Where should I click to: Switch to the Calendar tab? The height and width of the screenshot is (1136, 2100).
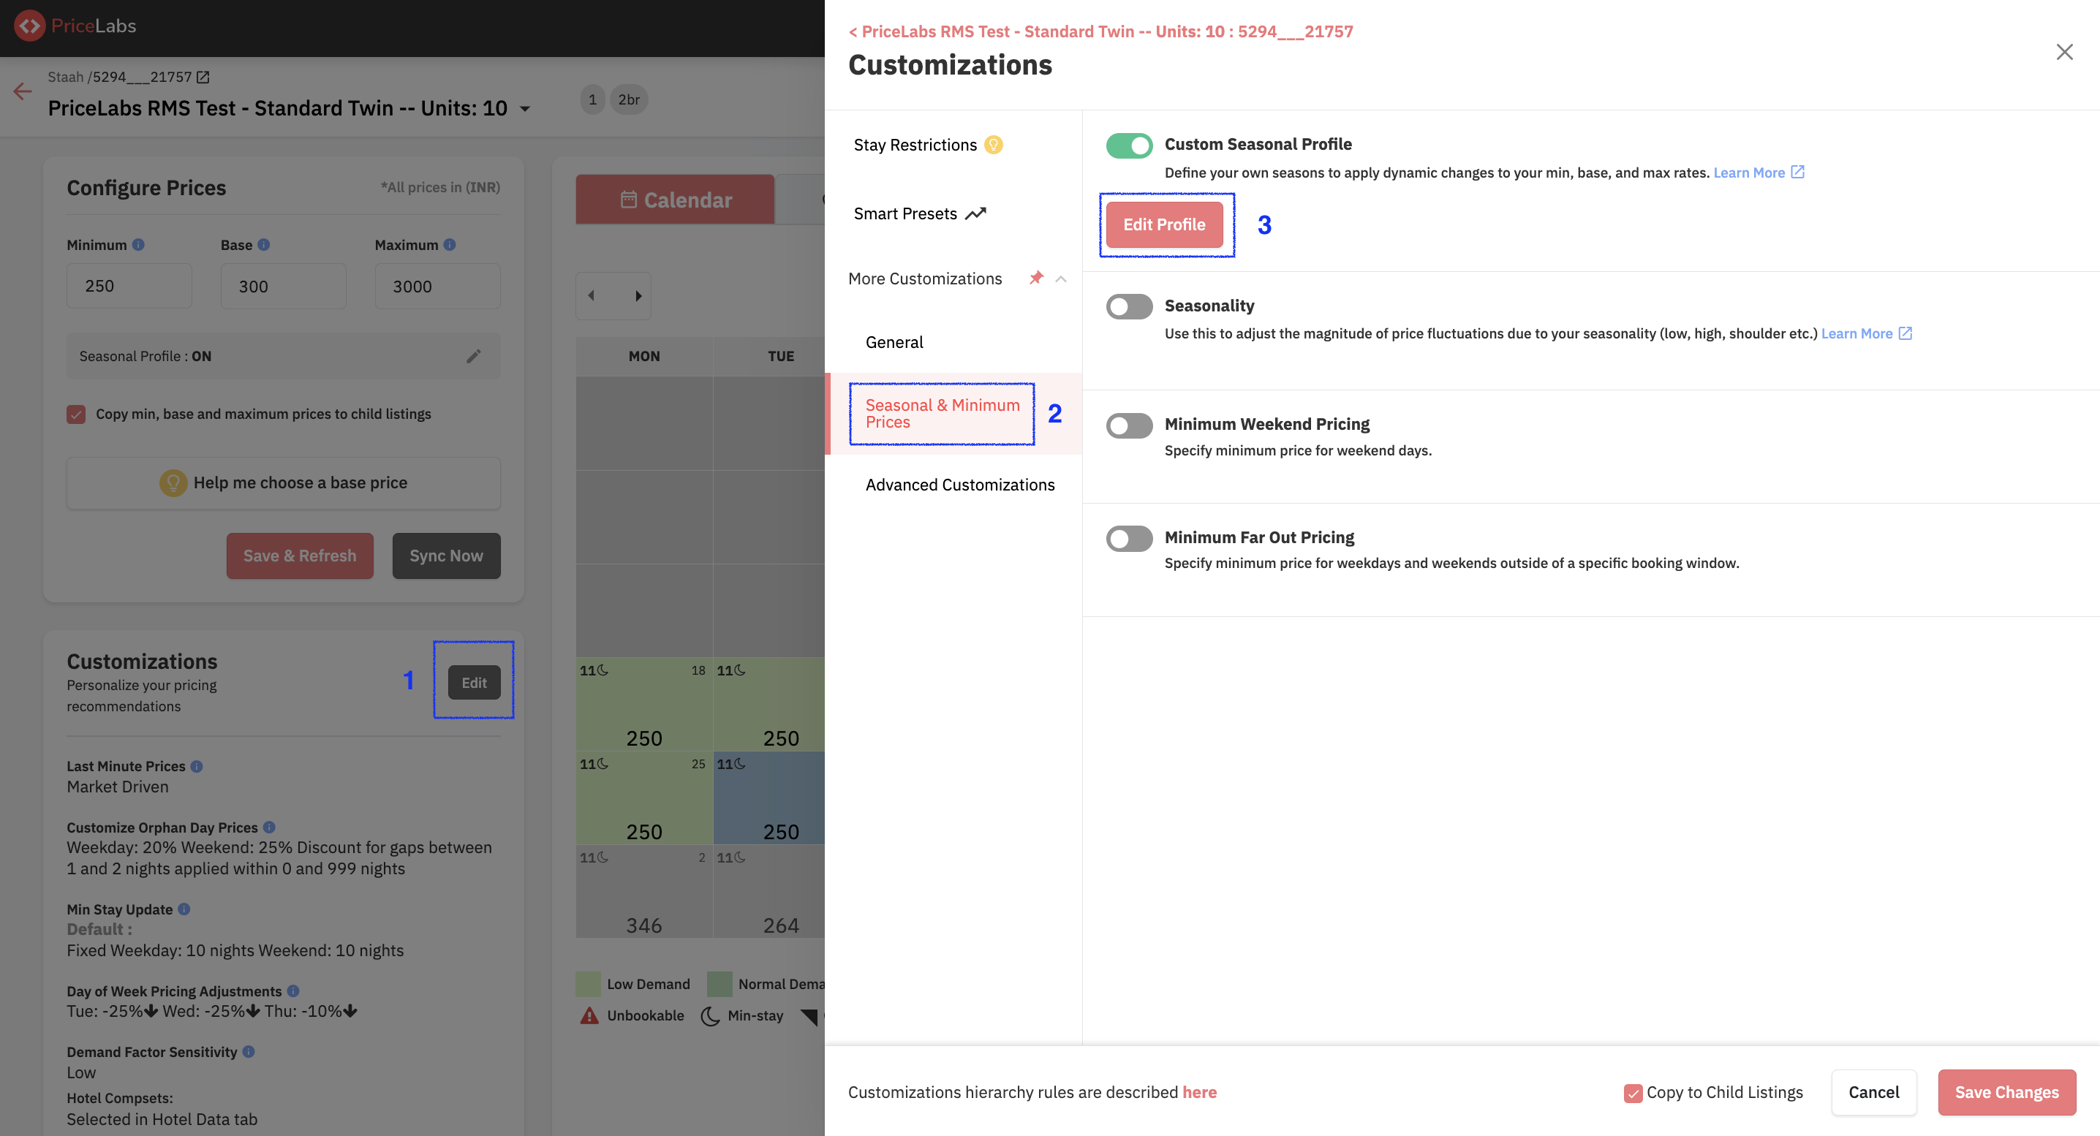pyautogui.click(x=675, y=200)
